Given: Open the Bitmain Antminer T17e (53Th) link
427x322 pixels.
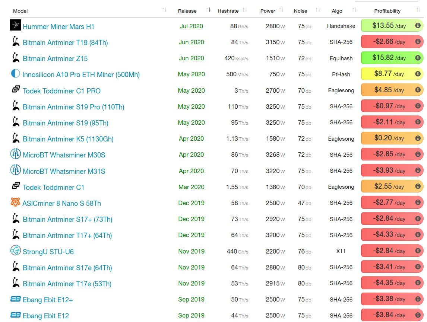Looking at the screenshot, I should (67, 284).
